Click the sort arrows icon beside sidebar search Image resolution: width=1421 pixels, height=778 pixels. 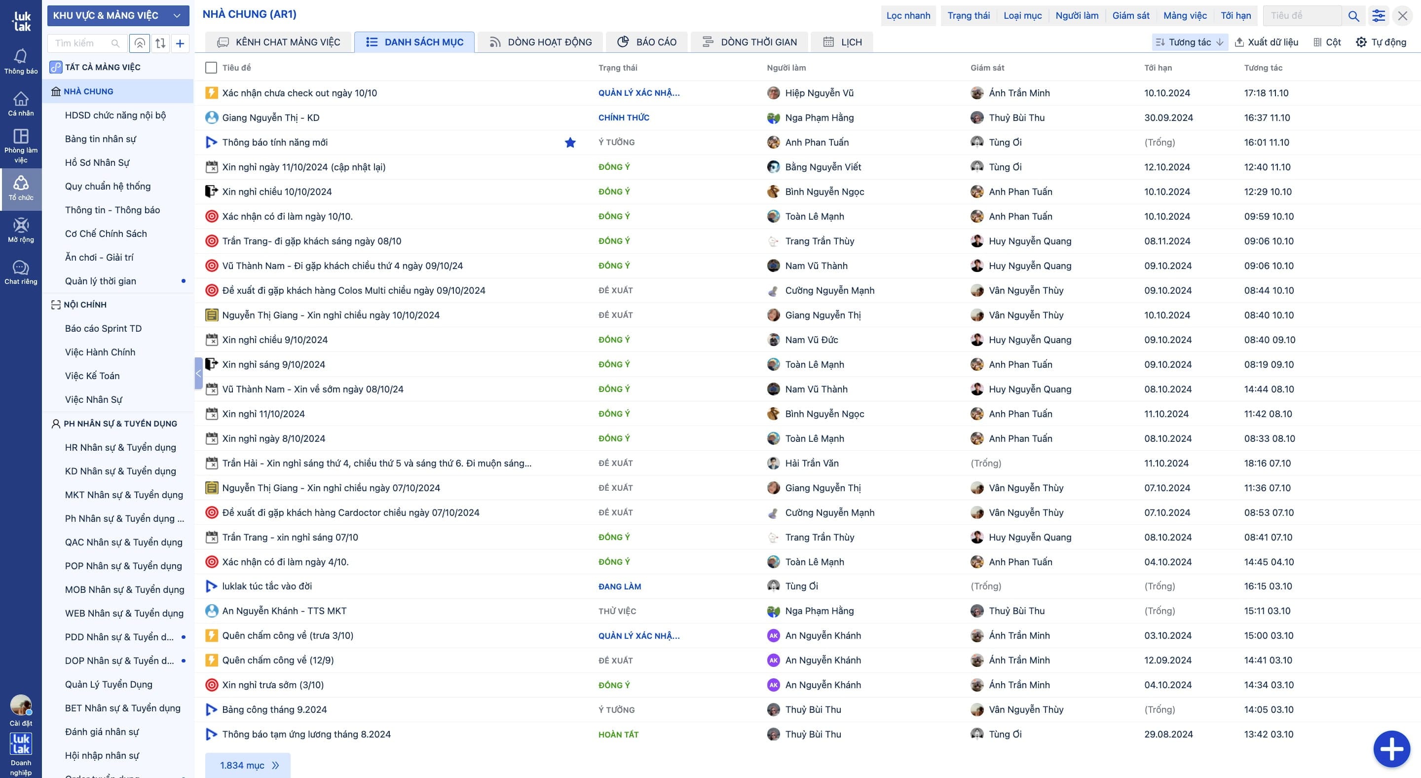(160, 43)
